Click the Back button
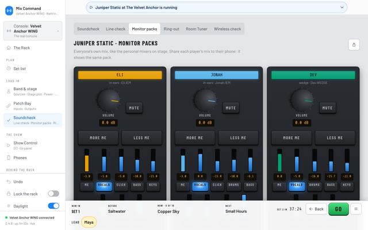The height and width of the screenshot is (230, 368). [316, 209]
